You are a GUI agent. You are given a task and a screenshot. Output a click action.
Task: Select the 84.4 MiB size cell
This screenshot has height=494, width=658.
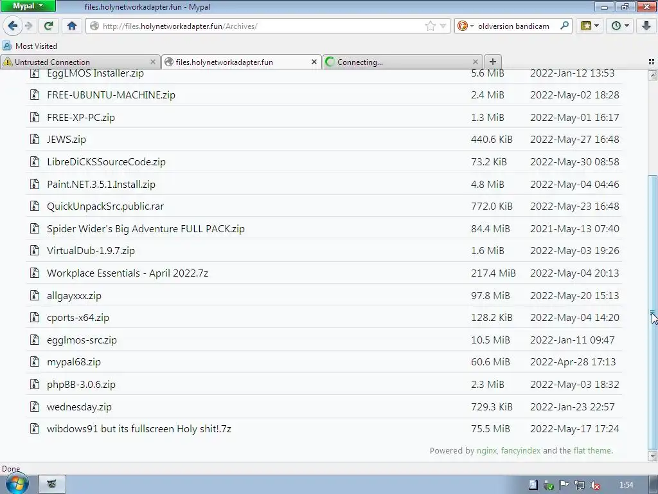click(490, 228)
